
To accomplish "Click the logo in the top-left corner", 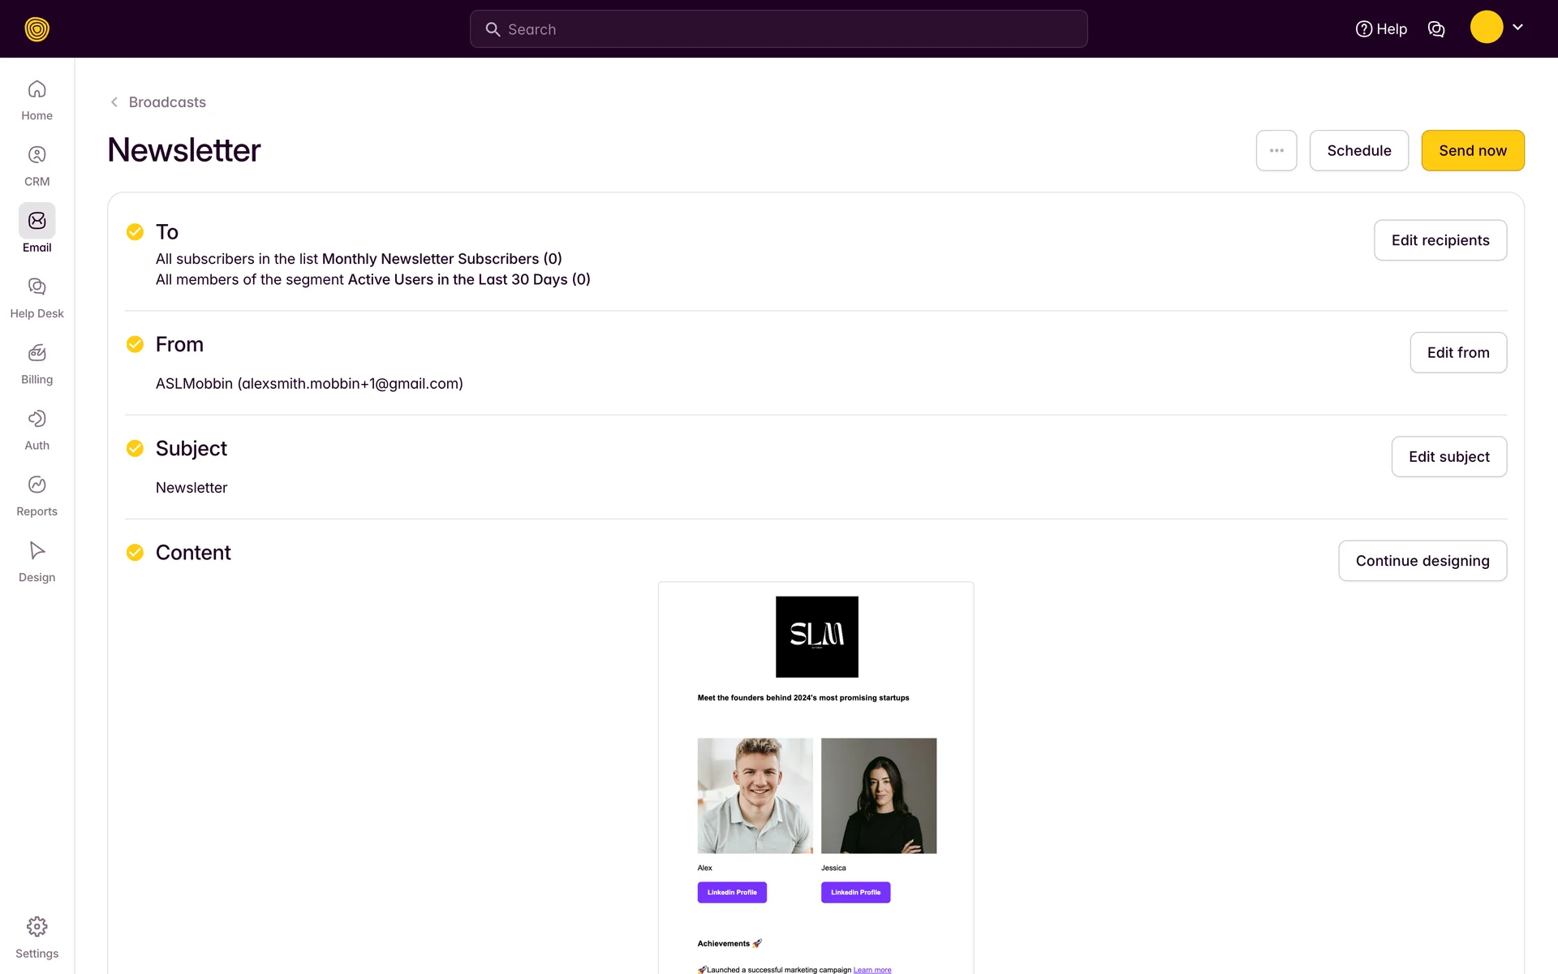I will pos(37,29).
